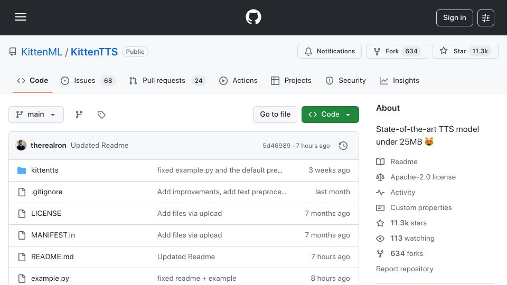Open the README.md file
507x285 pixels.
click(x=52, y=257)
